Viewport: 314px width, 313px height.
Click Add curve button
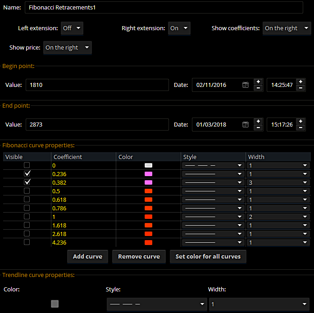tap(87, 257)
